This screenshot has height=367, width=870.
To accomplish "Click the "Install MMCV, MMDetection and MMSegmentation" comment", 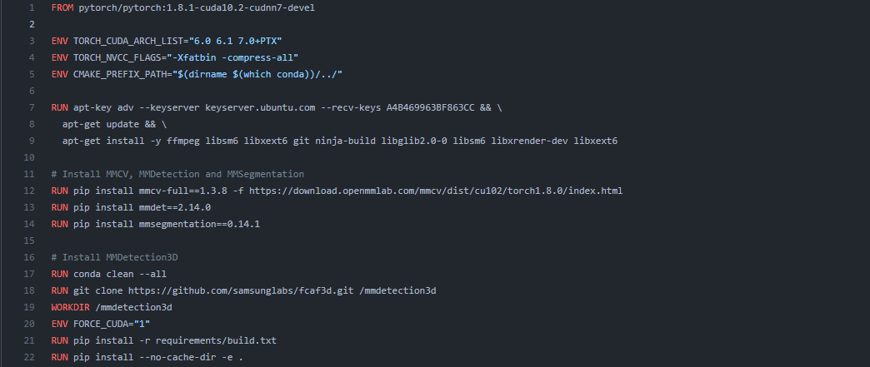I will [177, 174].
